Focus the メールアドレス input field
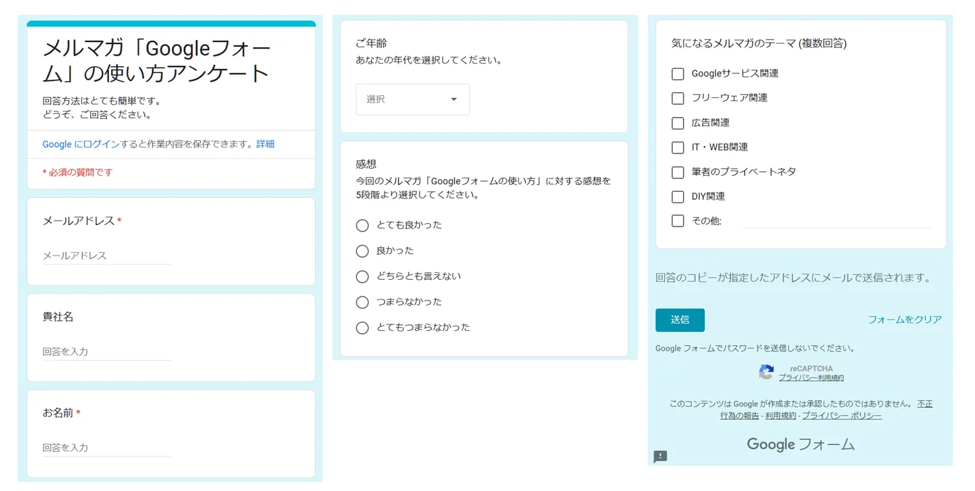The height and width of the screenshot is (491, 975). 106,256
